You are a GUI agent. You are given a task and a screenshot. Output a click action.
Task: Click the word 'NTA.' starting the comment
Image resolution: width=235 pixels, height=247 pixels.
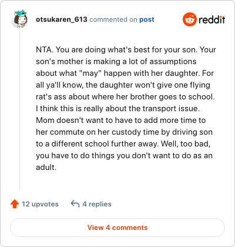coord(45,49)
